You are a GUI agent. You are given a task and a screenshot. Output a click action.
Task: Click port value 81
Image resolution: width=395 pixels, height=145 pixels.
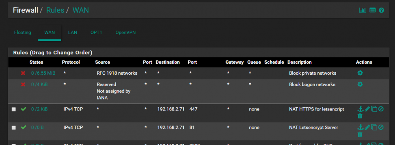tap(192, 127)
